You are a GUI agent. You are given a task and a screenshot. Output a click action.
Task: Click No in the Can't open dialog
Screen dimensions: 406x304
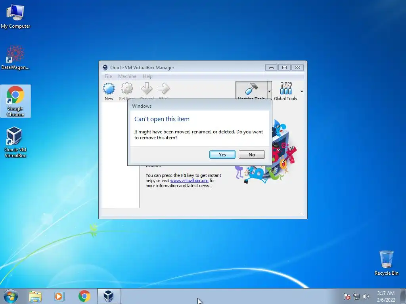tap(251, 155)
